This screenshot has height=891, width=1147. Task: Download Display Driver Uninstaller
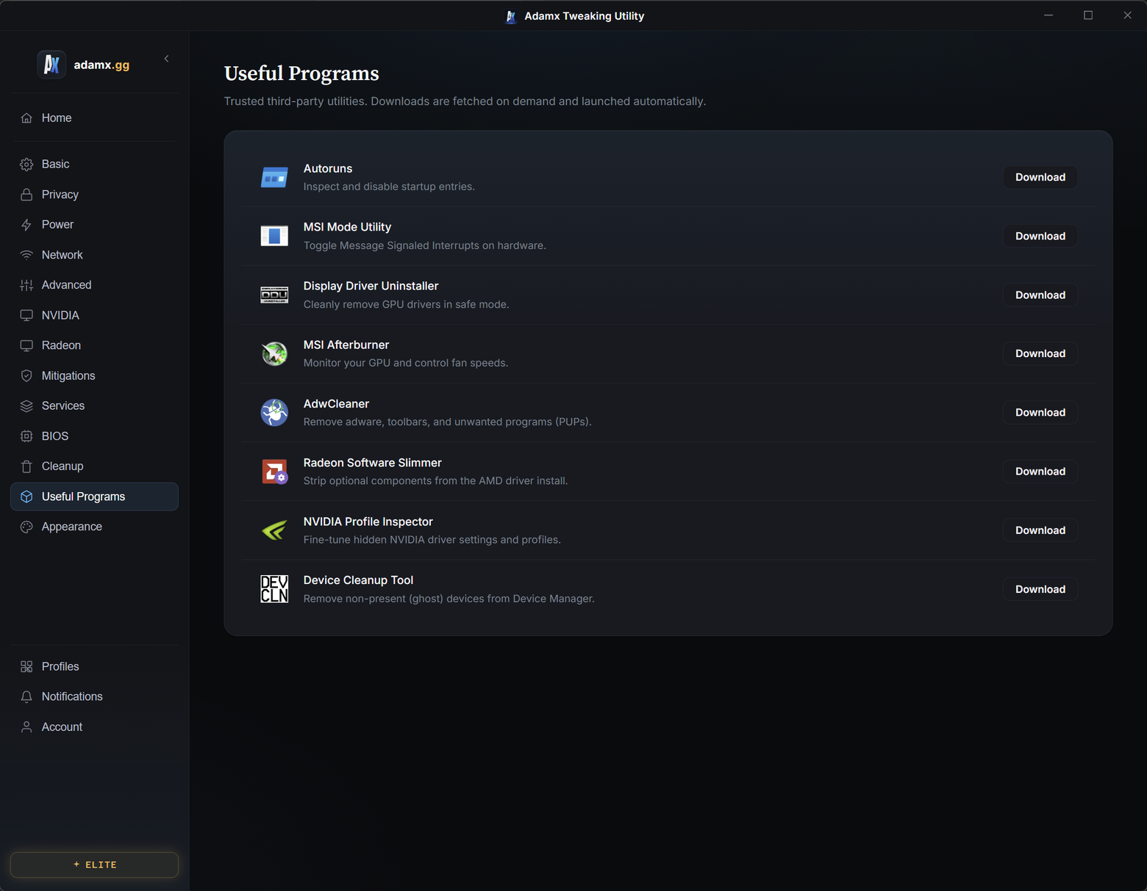coord(1040,295)
